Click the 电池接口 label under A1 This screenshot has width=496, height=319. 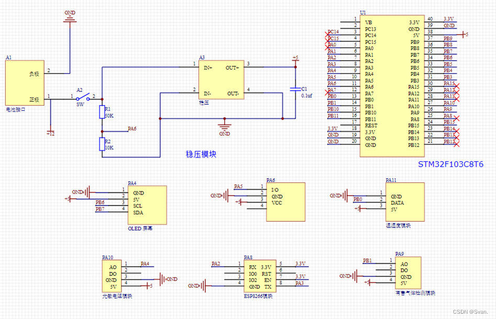(x=16, y=110)
